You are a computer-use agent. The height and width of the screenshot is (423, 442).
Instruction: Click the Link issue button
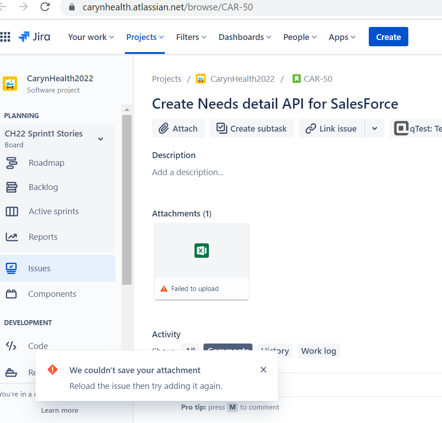click(331, 128)
